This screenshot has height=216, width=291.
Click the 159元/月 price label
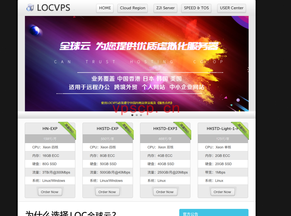[x=50, y=139]
